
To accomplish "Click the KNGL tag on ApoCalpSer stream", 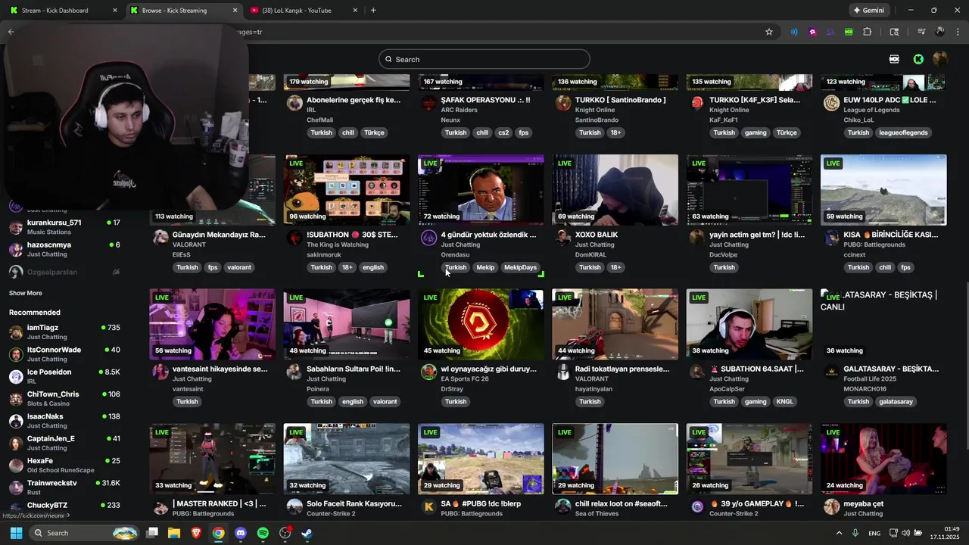I will point(784,402).
